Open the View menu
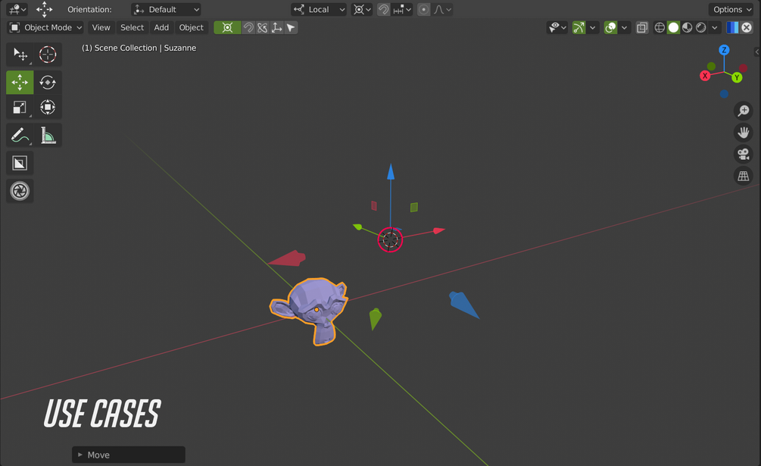 pyautogui.click(x=101, y=28)
